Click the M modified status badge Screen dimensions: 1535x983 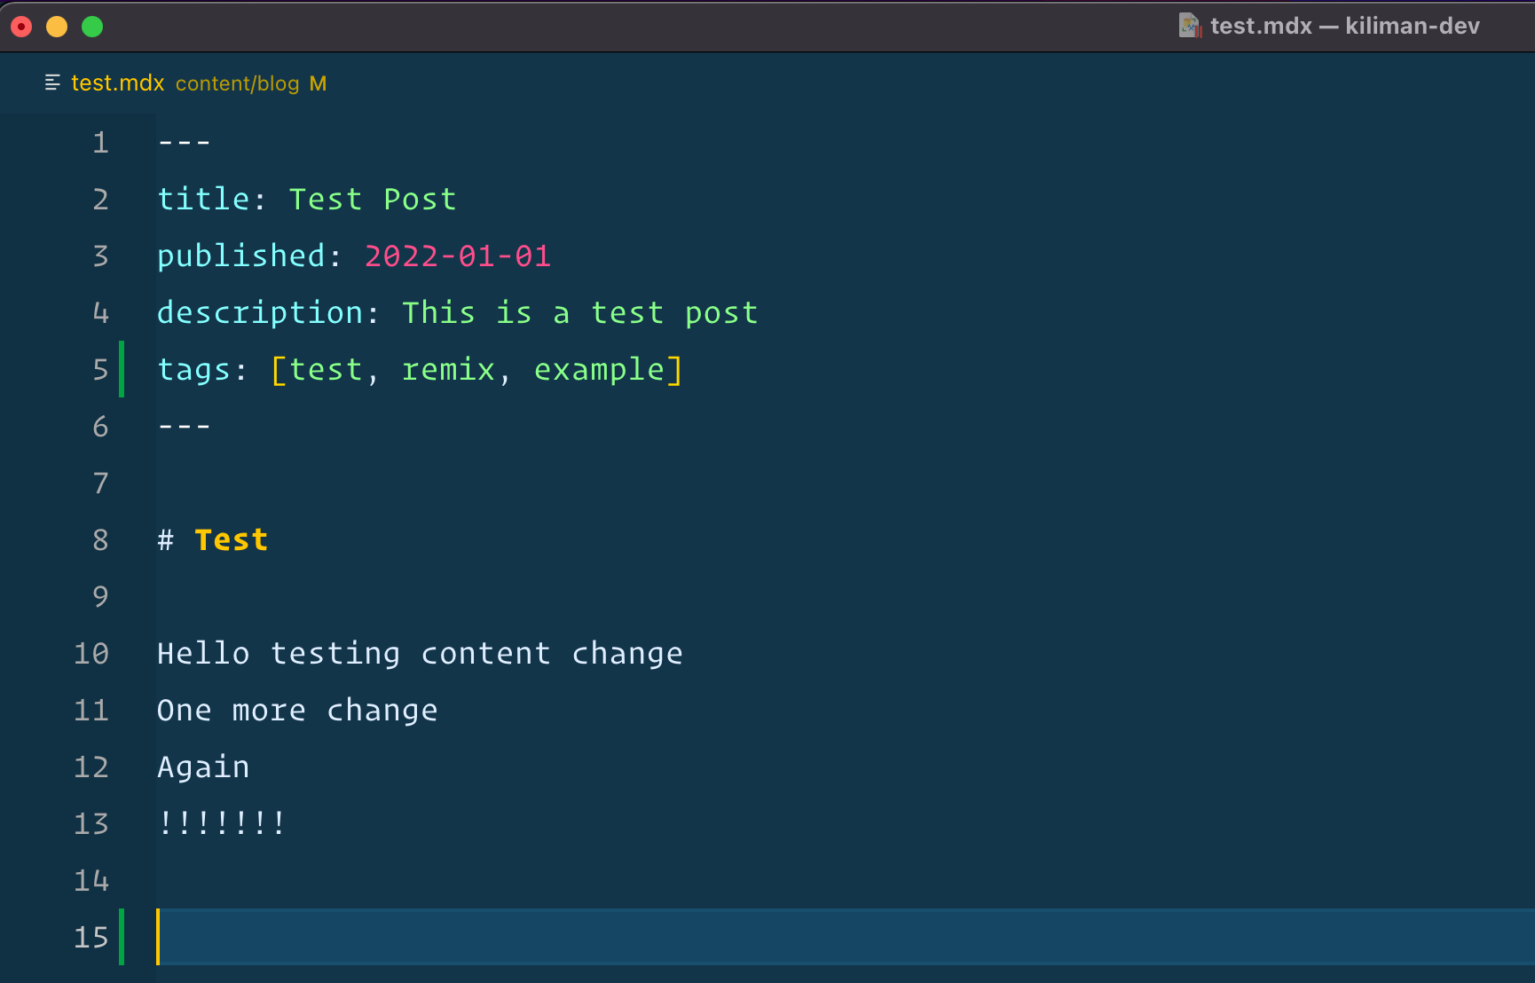(318, 83)
